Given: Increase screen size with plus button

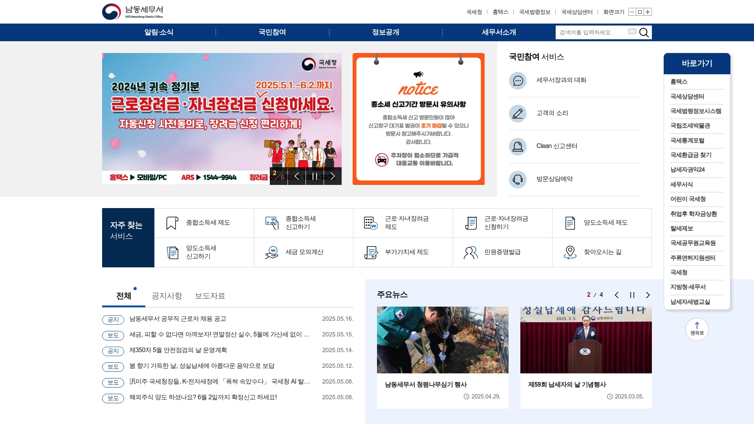Looking at the screenshot, I should point(648,12).
